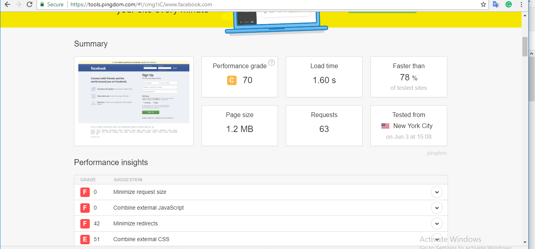Click the "Minimize redirects" suggestion text

(x=135, y=224)
